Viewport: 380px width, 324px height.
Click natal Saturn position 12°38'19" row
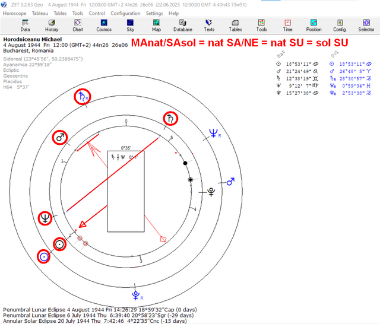coord(297,78)
